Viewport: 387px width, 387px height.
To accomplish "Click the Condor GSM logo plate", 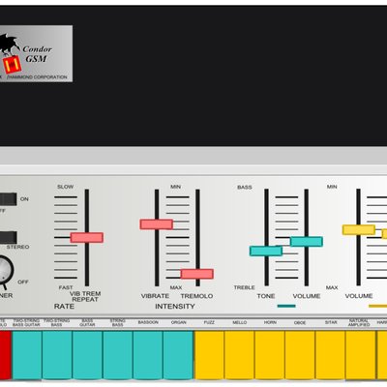I will coord(36,53).
